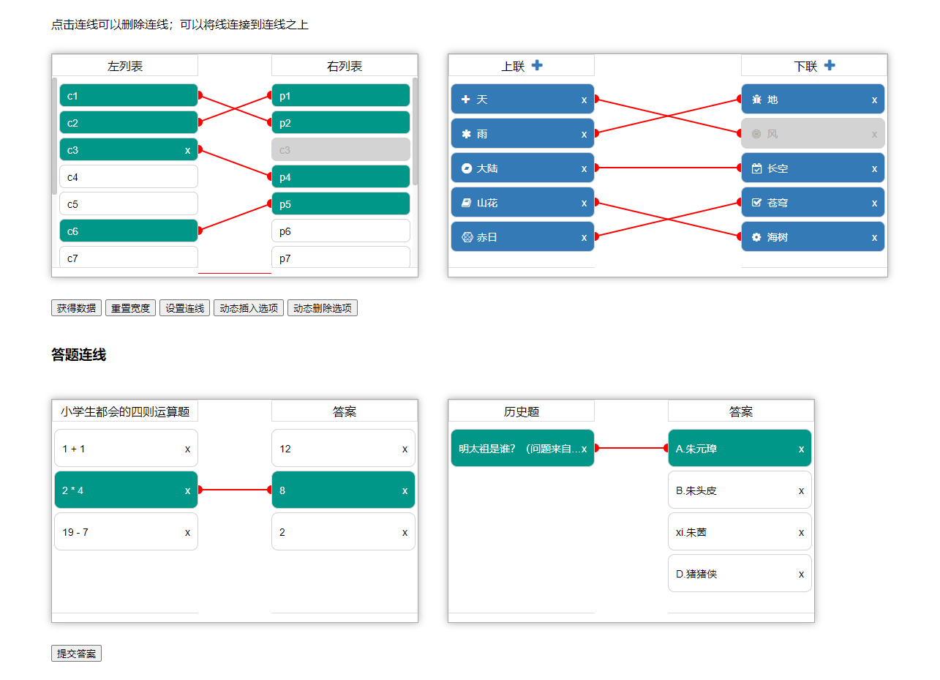
Task: Click the 设置连线 button
Action: (184, 308)
